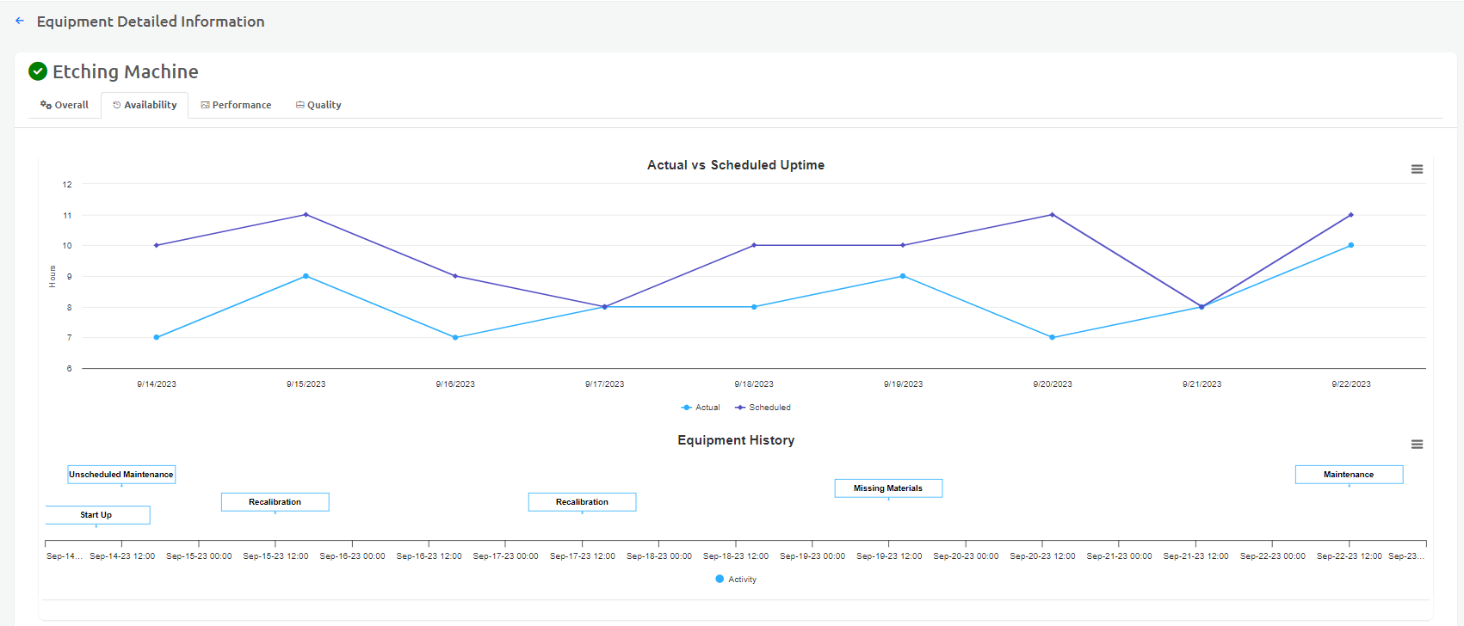Click the back arrow icon
This screenshot has width=1464, height=626.
point(20,21)
